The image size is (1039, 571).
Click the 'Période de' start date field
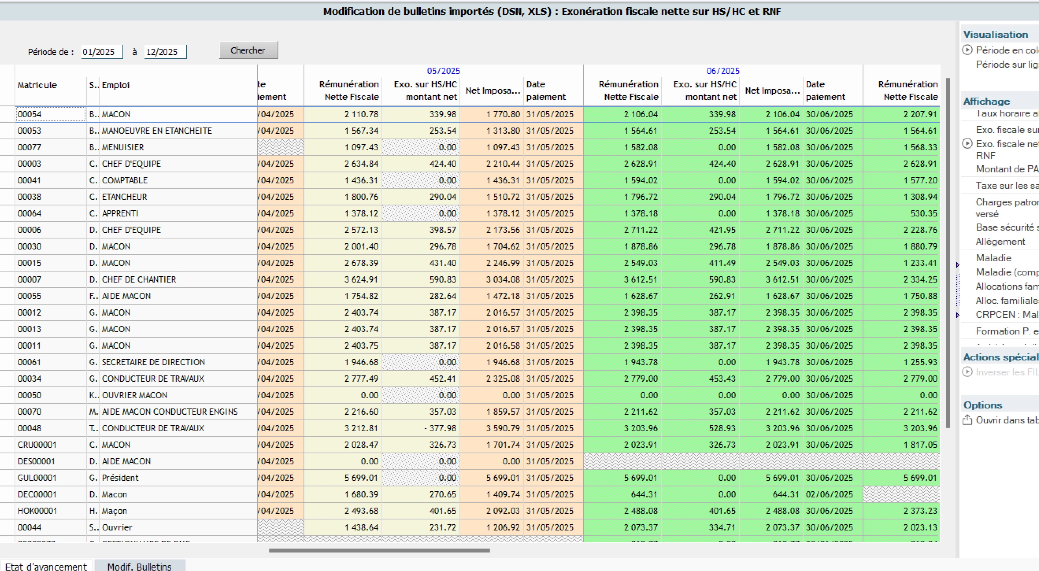click(102, 52)
